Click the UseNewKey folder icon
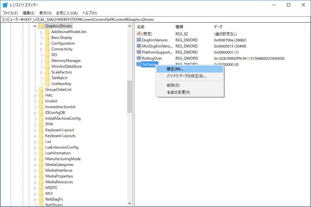This screenshot has height=207, width=311. pyautogui.click(x=47, y=83)
